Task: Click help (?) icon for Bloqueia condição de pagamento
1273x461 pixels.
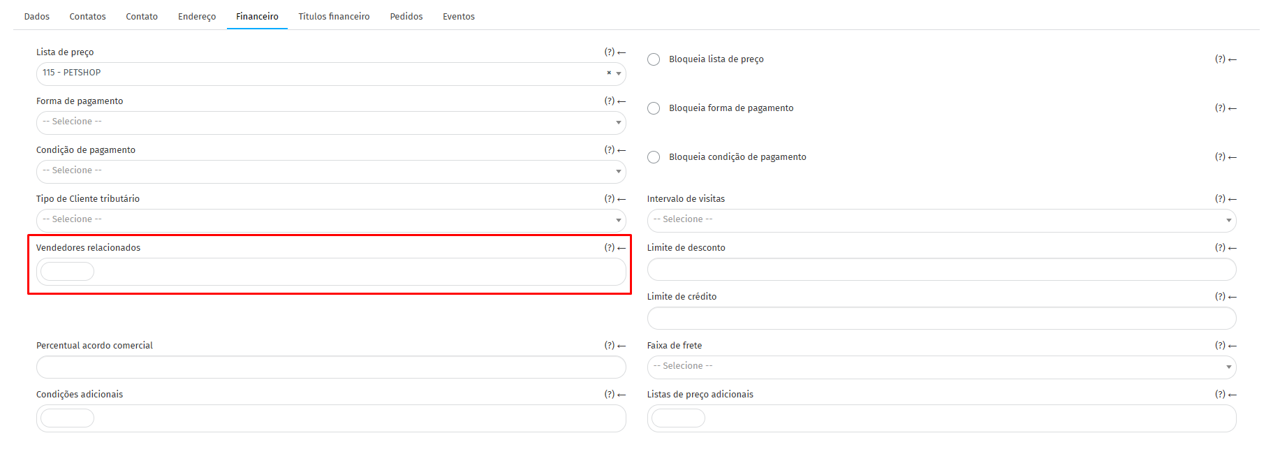Action: pos(1220,157)
